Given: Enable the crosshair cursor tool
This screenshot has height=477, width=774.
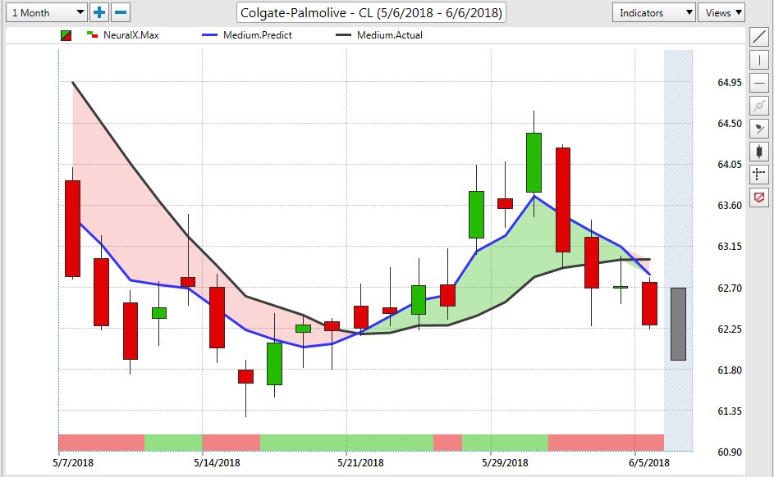Looking at the screenshot, I should coord(758,174).
